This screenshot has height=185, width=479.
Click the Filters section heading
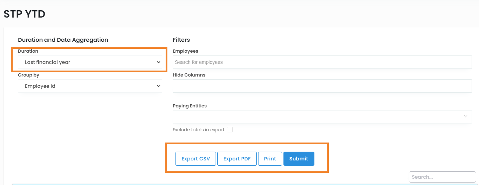coord(181,40)
